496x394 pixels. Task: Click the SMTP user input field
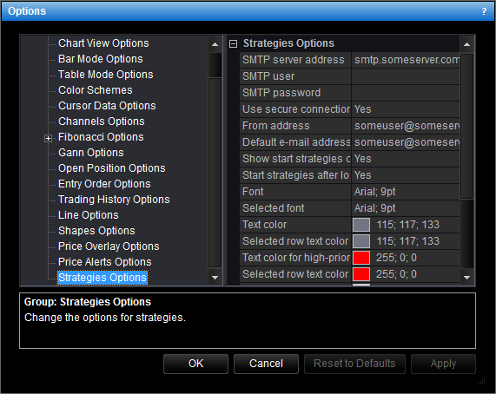coord(406,76)
